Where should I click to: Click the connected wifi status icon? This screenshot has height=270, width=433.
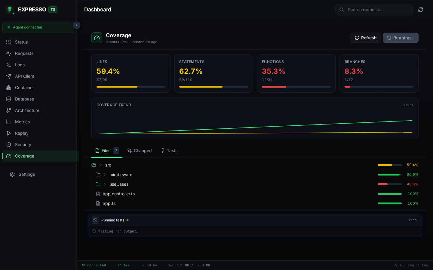84,265
